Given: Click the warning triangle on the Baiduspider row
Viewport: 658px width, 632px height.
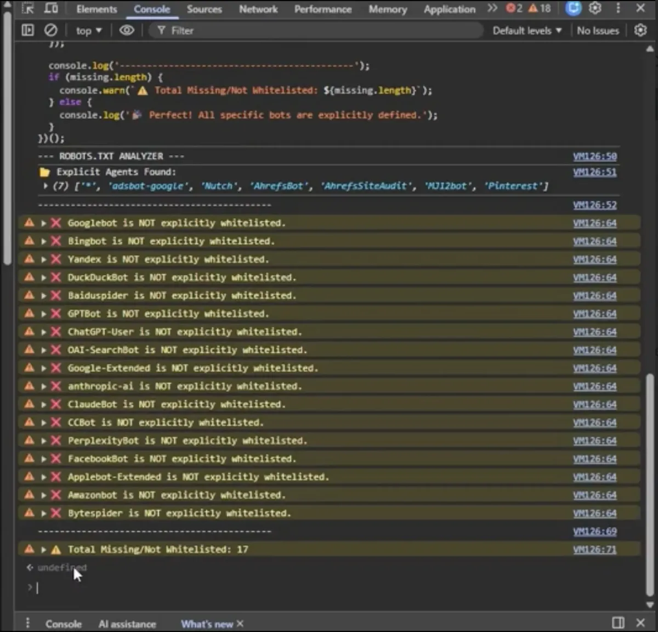Looking at the screenshot, I should coord(29,295).
